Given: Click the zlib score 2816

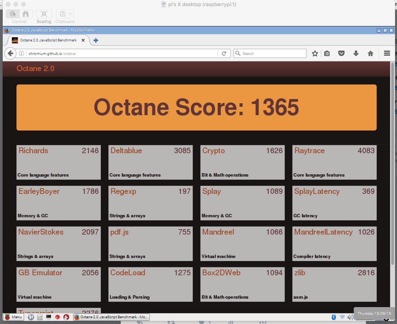Looking at the screenshot, I should pyautogui.click(x=366, y=273).
